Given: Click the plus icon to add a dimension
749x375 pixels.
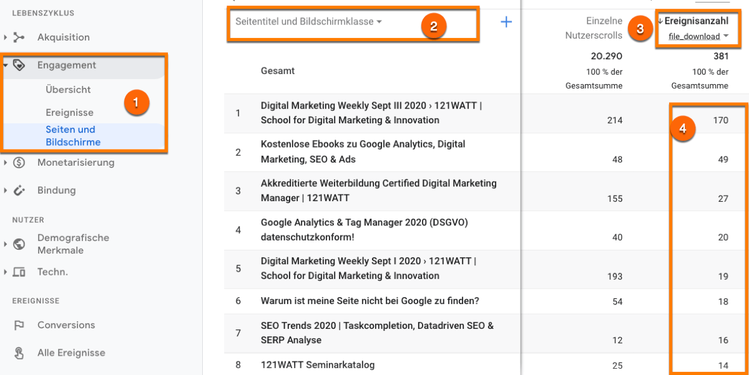Looking at the screenshot, I should pyautogui.click(x=506, y=21).
